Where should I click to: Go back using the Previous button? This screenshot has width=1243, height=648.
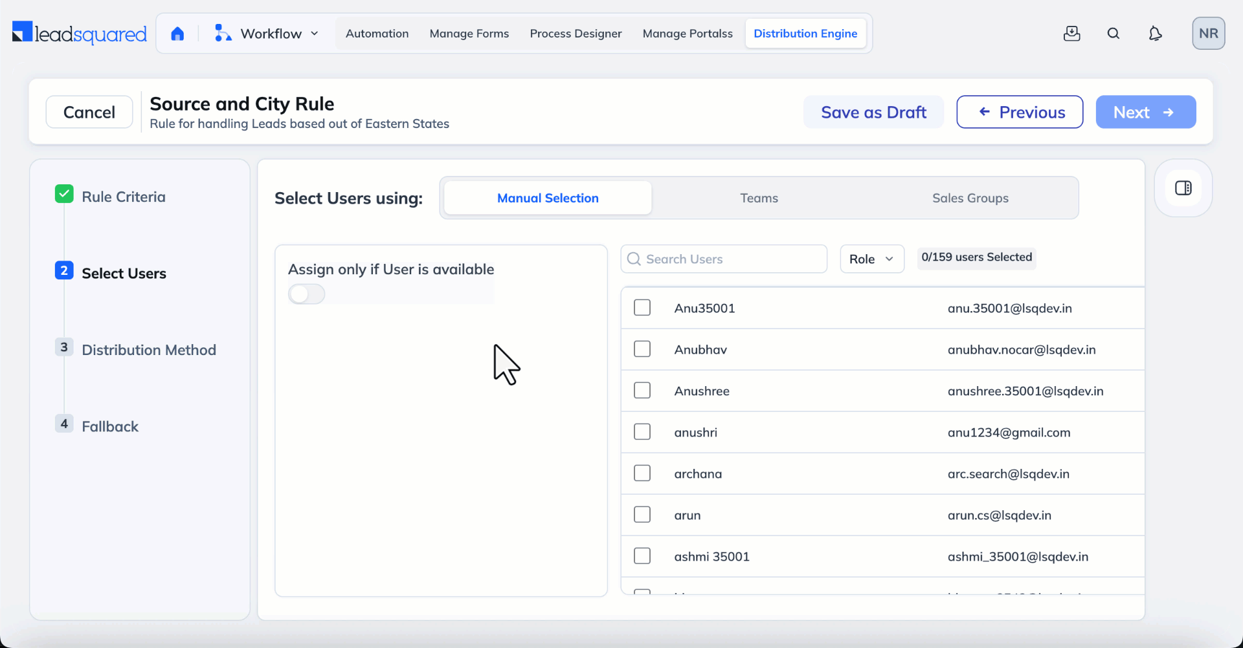(x=1020, y=111)
